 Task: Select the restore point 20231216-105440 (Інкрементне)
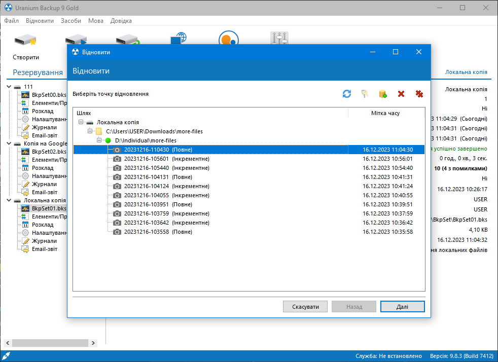249,168
